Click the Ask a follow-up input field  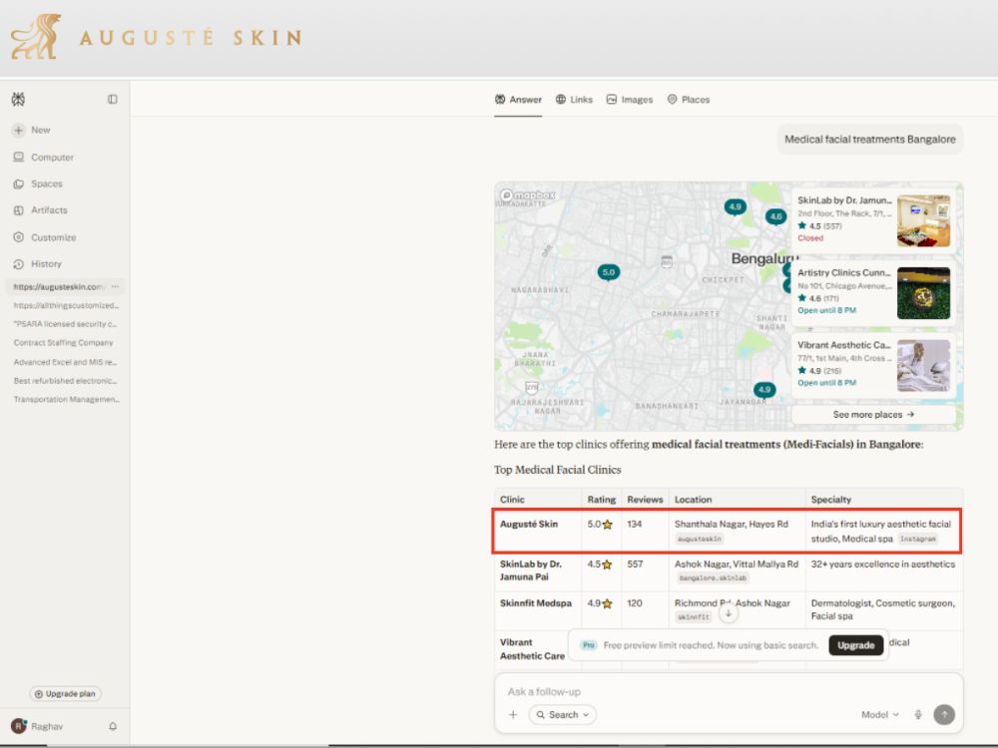click(729, 691)
